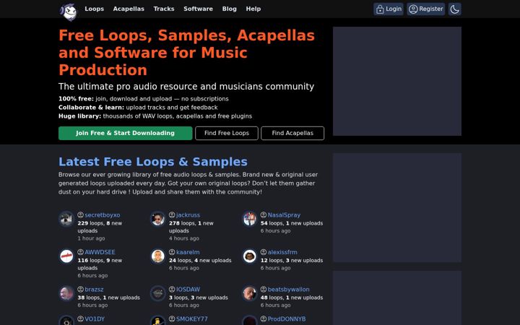The image size is (520, 325).
Task: Visit the Blog page
Action: (230, 9)
